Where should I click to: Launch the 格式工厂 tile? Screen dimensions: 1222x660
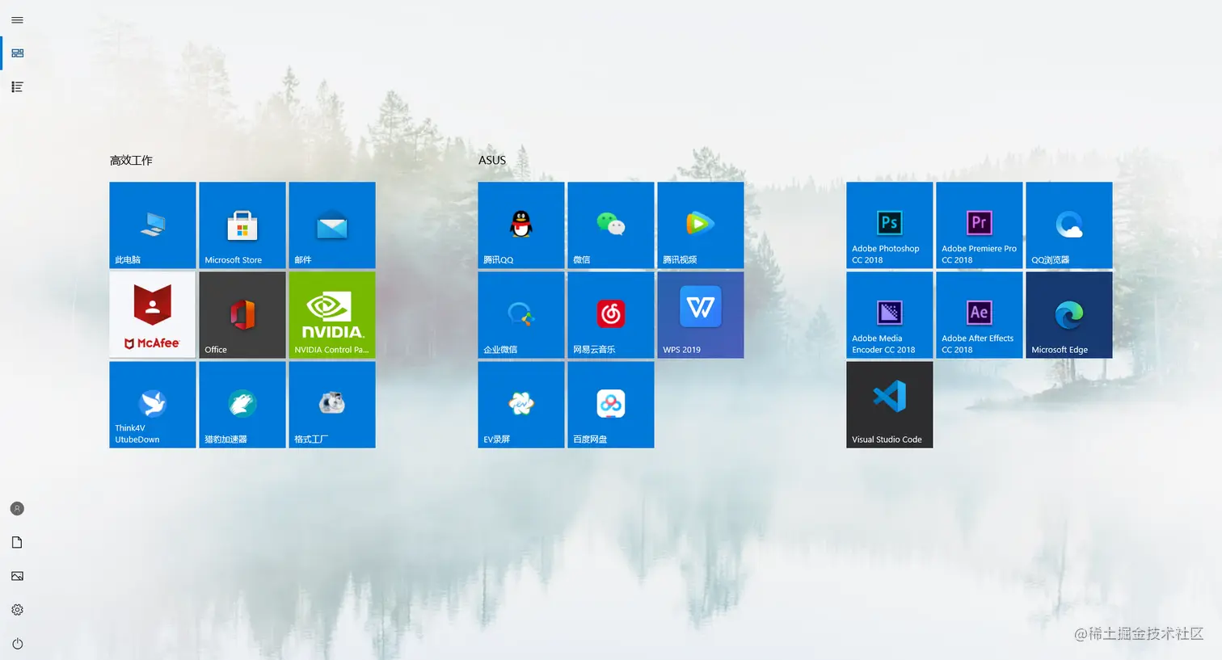point(332,405)
